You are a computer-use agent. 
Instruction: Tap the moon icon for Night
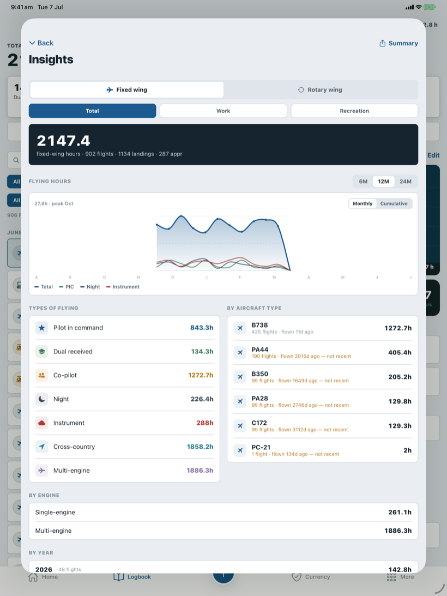(x=42, y=399)
